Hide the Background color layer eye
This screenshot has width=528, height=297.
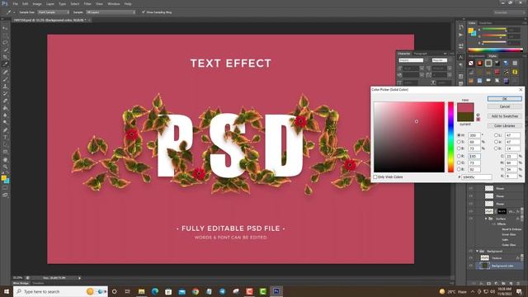coord(471,266)
